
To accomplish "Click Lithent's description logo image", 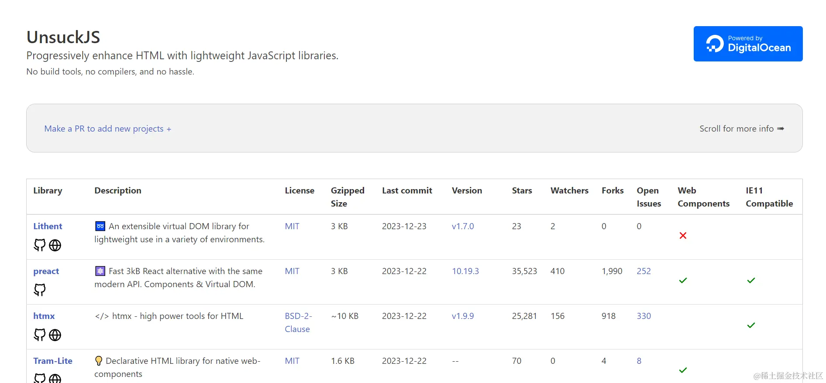I will (x=100, y=226).
